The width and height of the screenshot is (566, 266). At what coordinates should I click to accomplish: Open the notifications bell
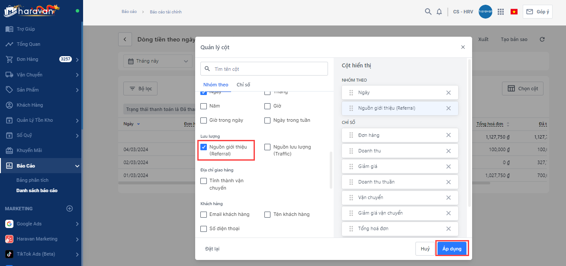(x=439, y=12)
